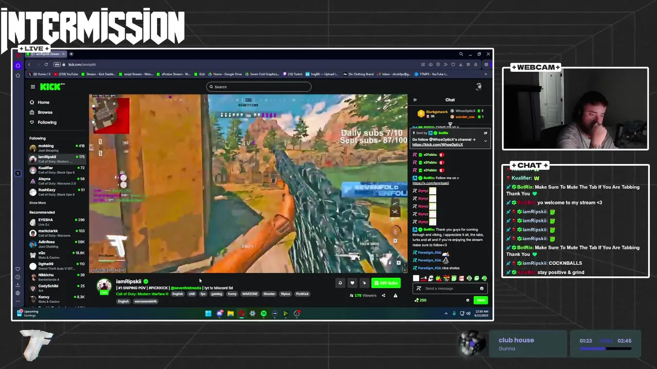Reload the page with refresh icon
657x369 pixels.
46,65
